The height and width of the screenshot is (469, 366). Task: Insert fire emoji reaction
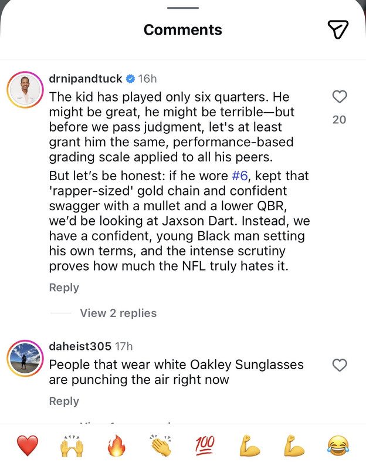pyautogui.click(x=116, y=447)
